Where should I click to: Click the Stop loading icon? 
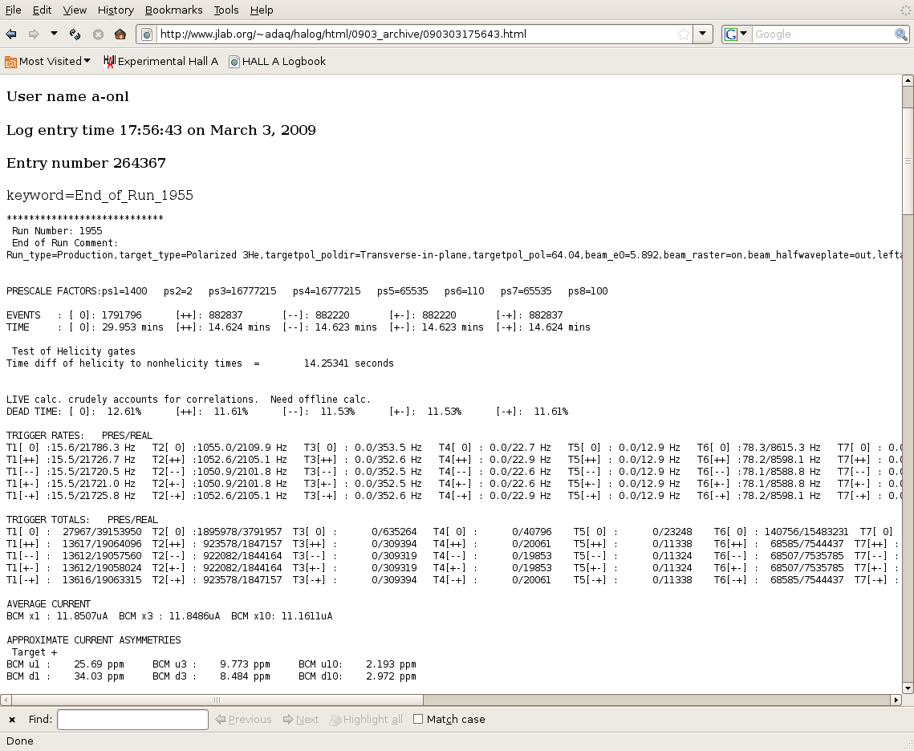[x=98, y=35]
